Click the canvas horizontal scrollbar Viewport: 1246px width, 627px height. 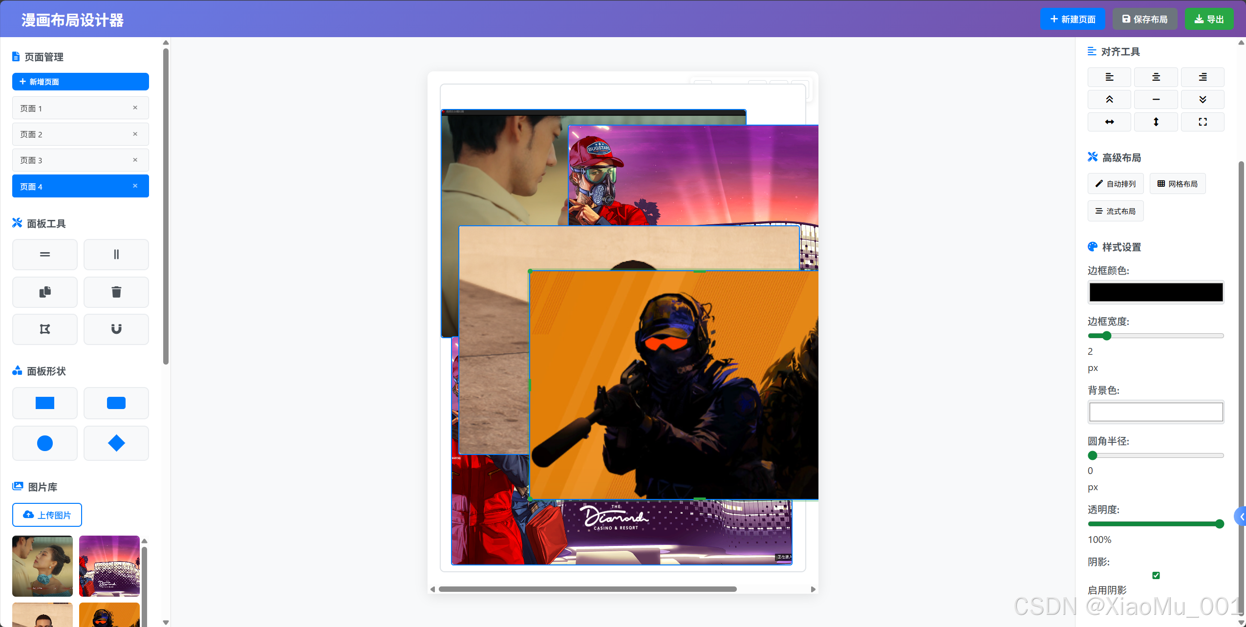(x=587, y=589)
